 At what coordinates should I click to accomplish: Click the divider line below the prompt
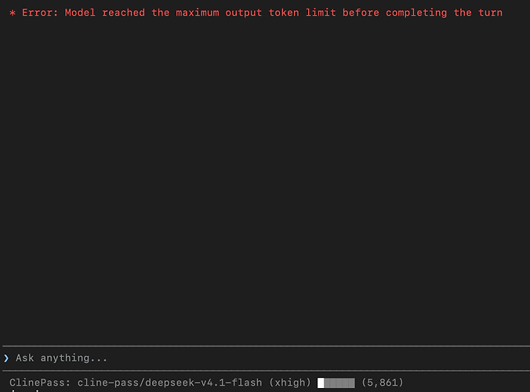267,371
